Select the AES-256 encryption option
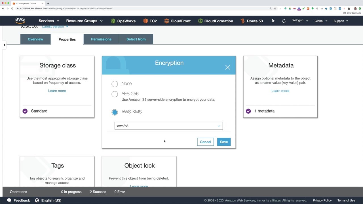Viewport: 363px width, 204px height. click(115, 94)
